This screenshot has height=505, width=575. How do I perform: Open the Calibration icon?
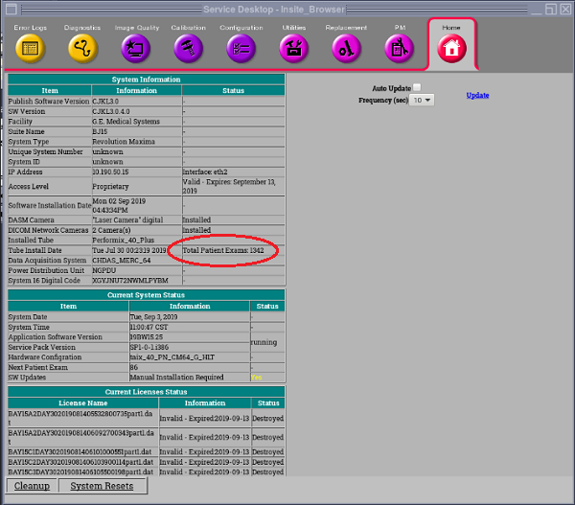188,47
